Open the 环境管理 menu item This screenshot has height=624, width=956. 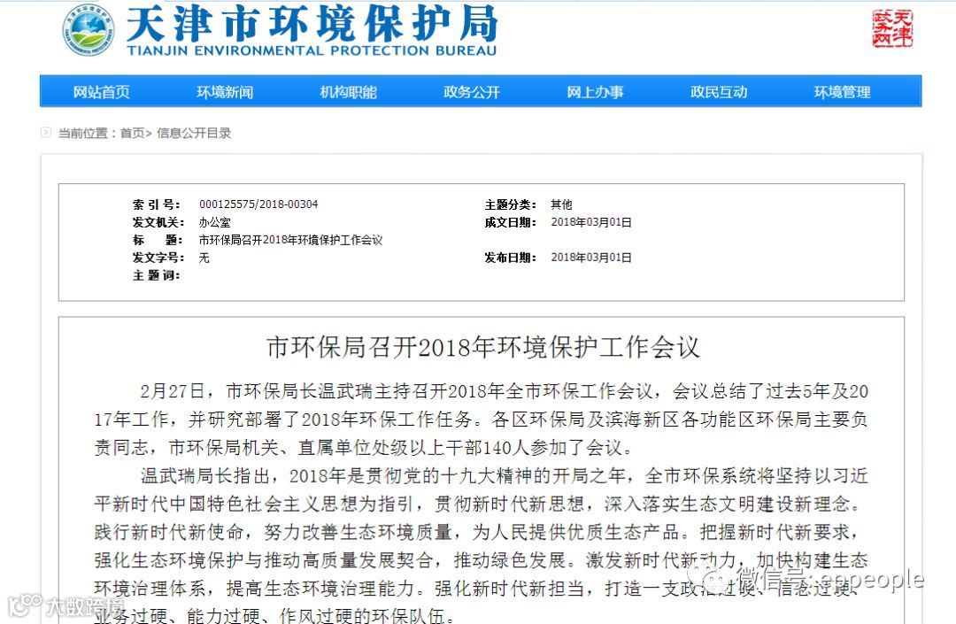(842, 92)
